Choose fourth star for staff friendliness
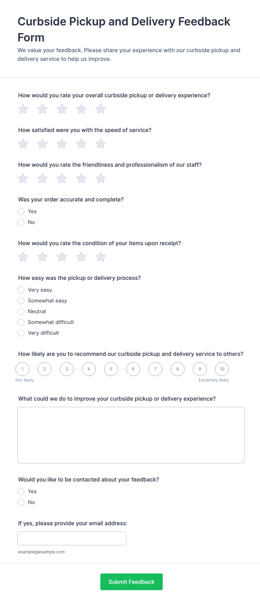The image size is (260, 604). click(x=81, y=179)
